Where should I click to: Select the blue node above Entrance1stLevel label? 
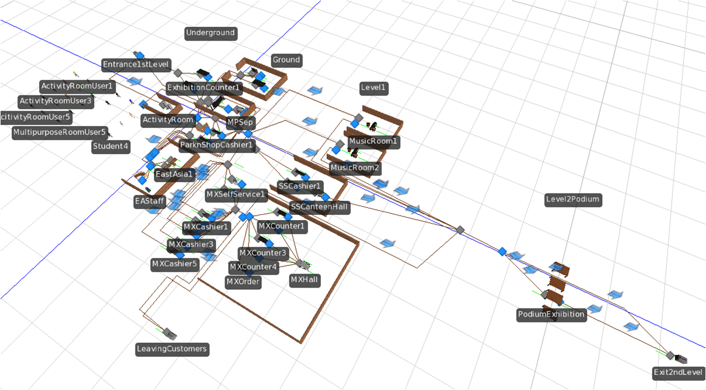pos(139,55)
